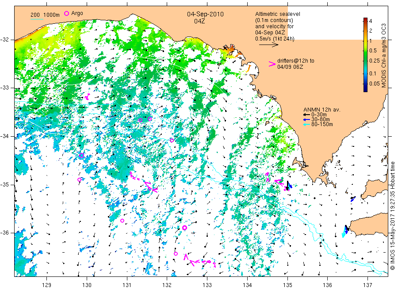
Task: Click the '-32' latitude axis label
Action: pos(5,40)
